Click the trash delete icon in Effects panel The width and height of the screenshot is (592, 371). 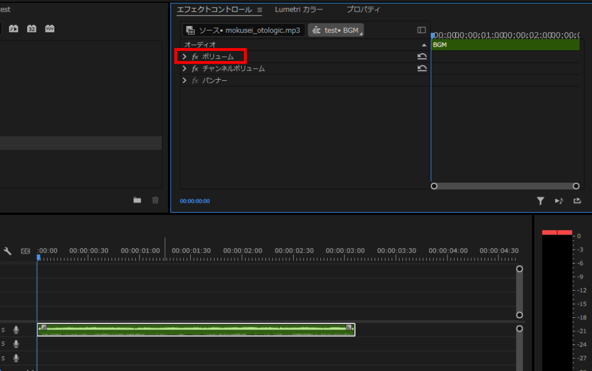tap(155, 200)
